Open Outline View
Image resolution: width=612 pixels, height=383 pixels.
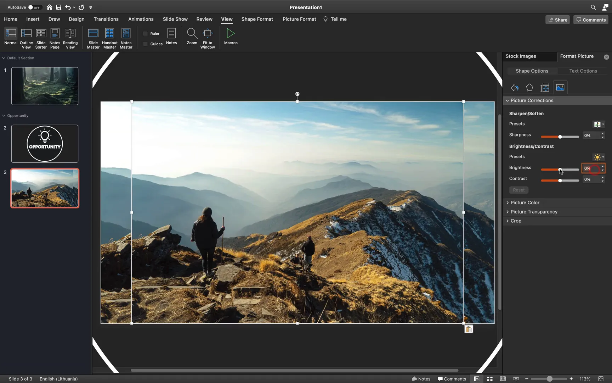pyautogui.click(x=26, y=38)
